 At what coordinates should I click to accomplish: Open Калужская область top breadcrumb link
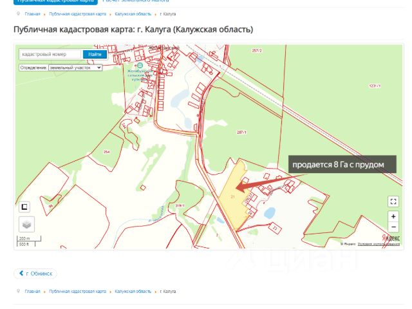133,14
